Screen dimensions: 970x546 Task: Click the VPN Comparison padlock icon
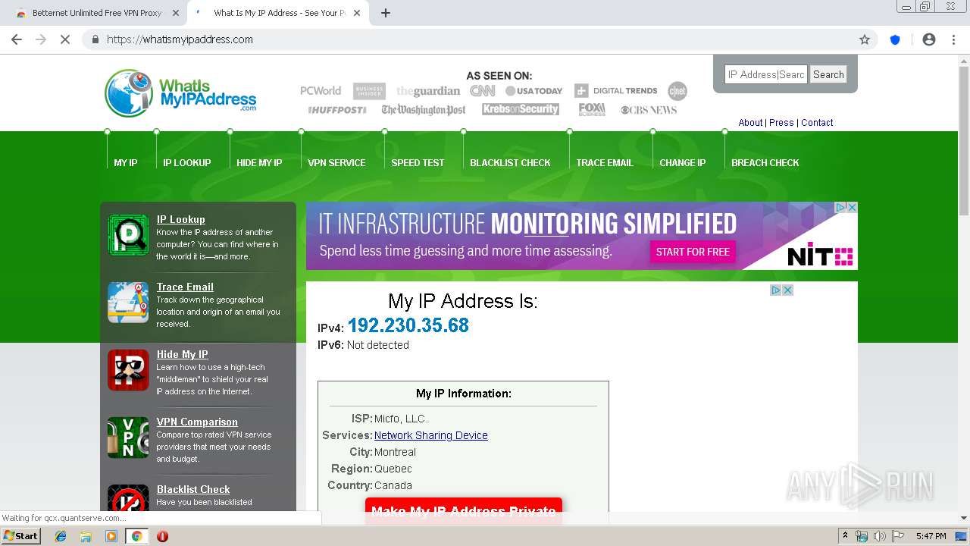(128, 438)
